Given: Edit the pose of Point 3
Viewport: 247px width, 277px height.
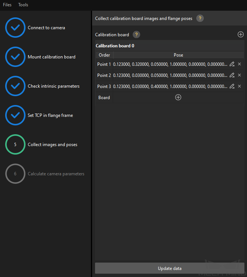Looking at the screenshot, I should click(232, 87).
